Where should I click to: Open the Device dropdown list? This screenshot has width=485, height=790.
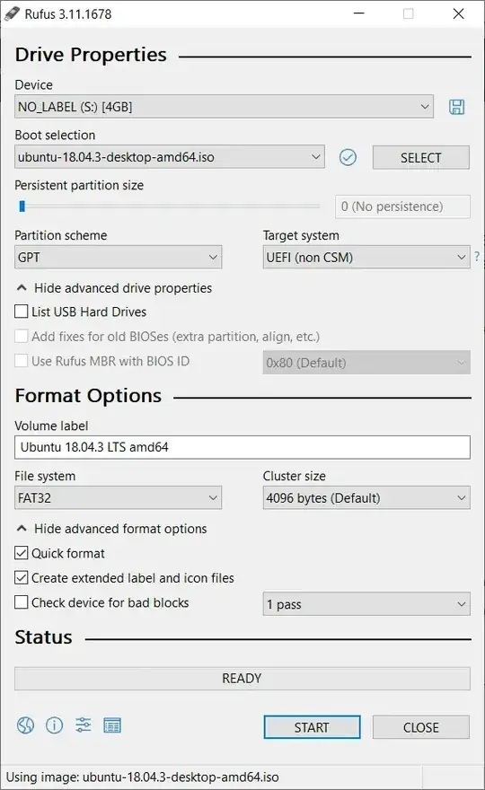(x=224, y=106)
